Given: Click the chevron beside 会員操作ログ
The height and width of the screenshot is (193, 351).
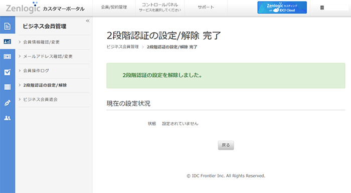Looking at the screenshot, I should [x=20, y=70].
